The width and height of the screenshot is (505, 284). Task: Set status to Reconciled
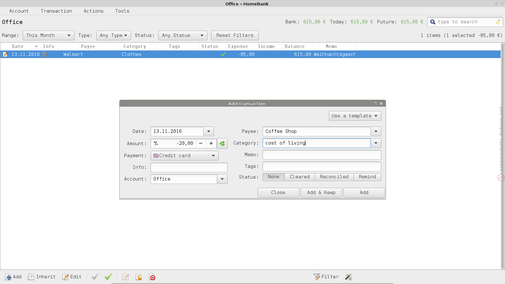[334, 177]
